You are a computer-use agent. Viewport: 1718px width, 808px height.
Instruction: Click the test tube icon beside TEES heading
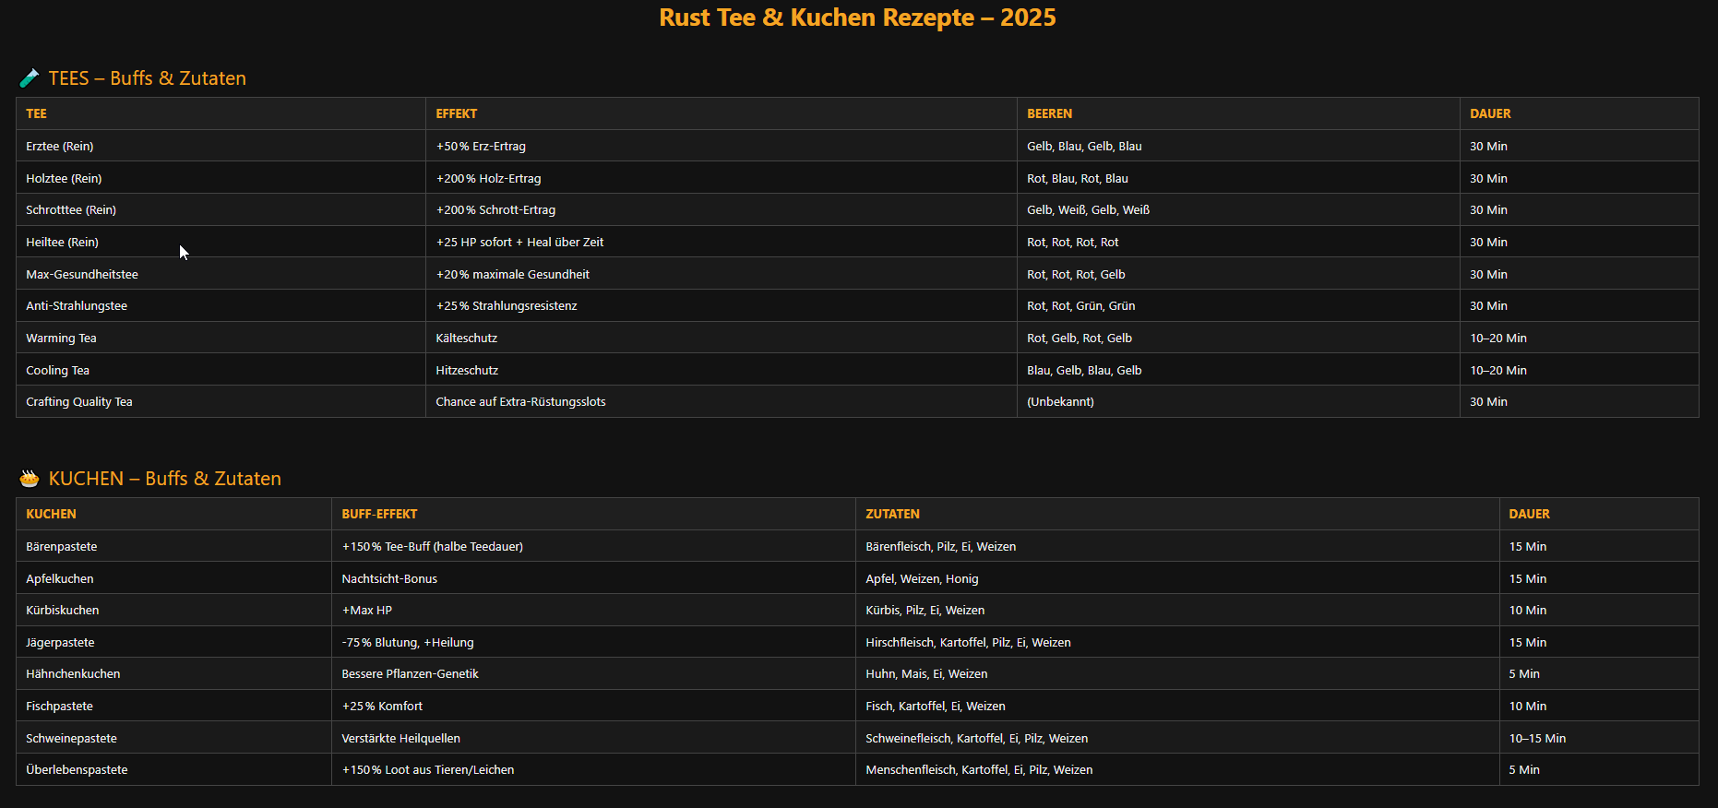(30, 78)
